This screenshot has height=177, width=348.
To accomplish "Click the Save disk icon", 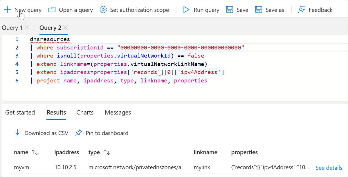I will tap(230, 10).
